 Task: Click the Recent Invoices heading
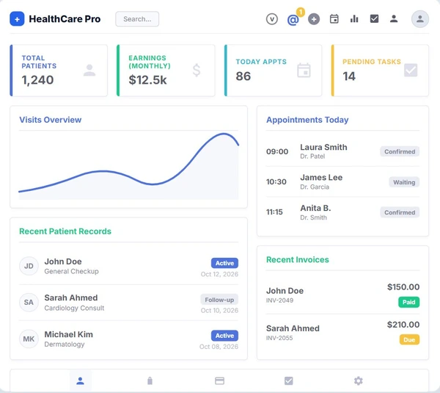[298, 259]
